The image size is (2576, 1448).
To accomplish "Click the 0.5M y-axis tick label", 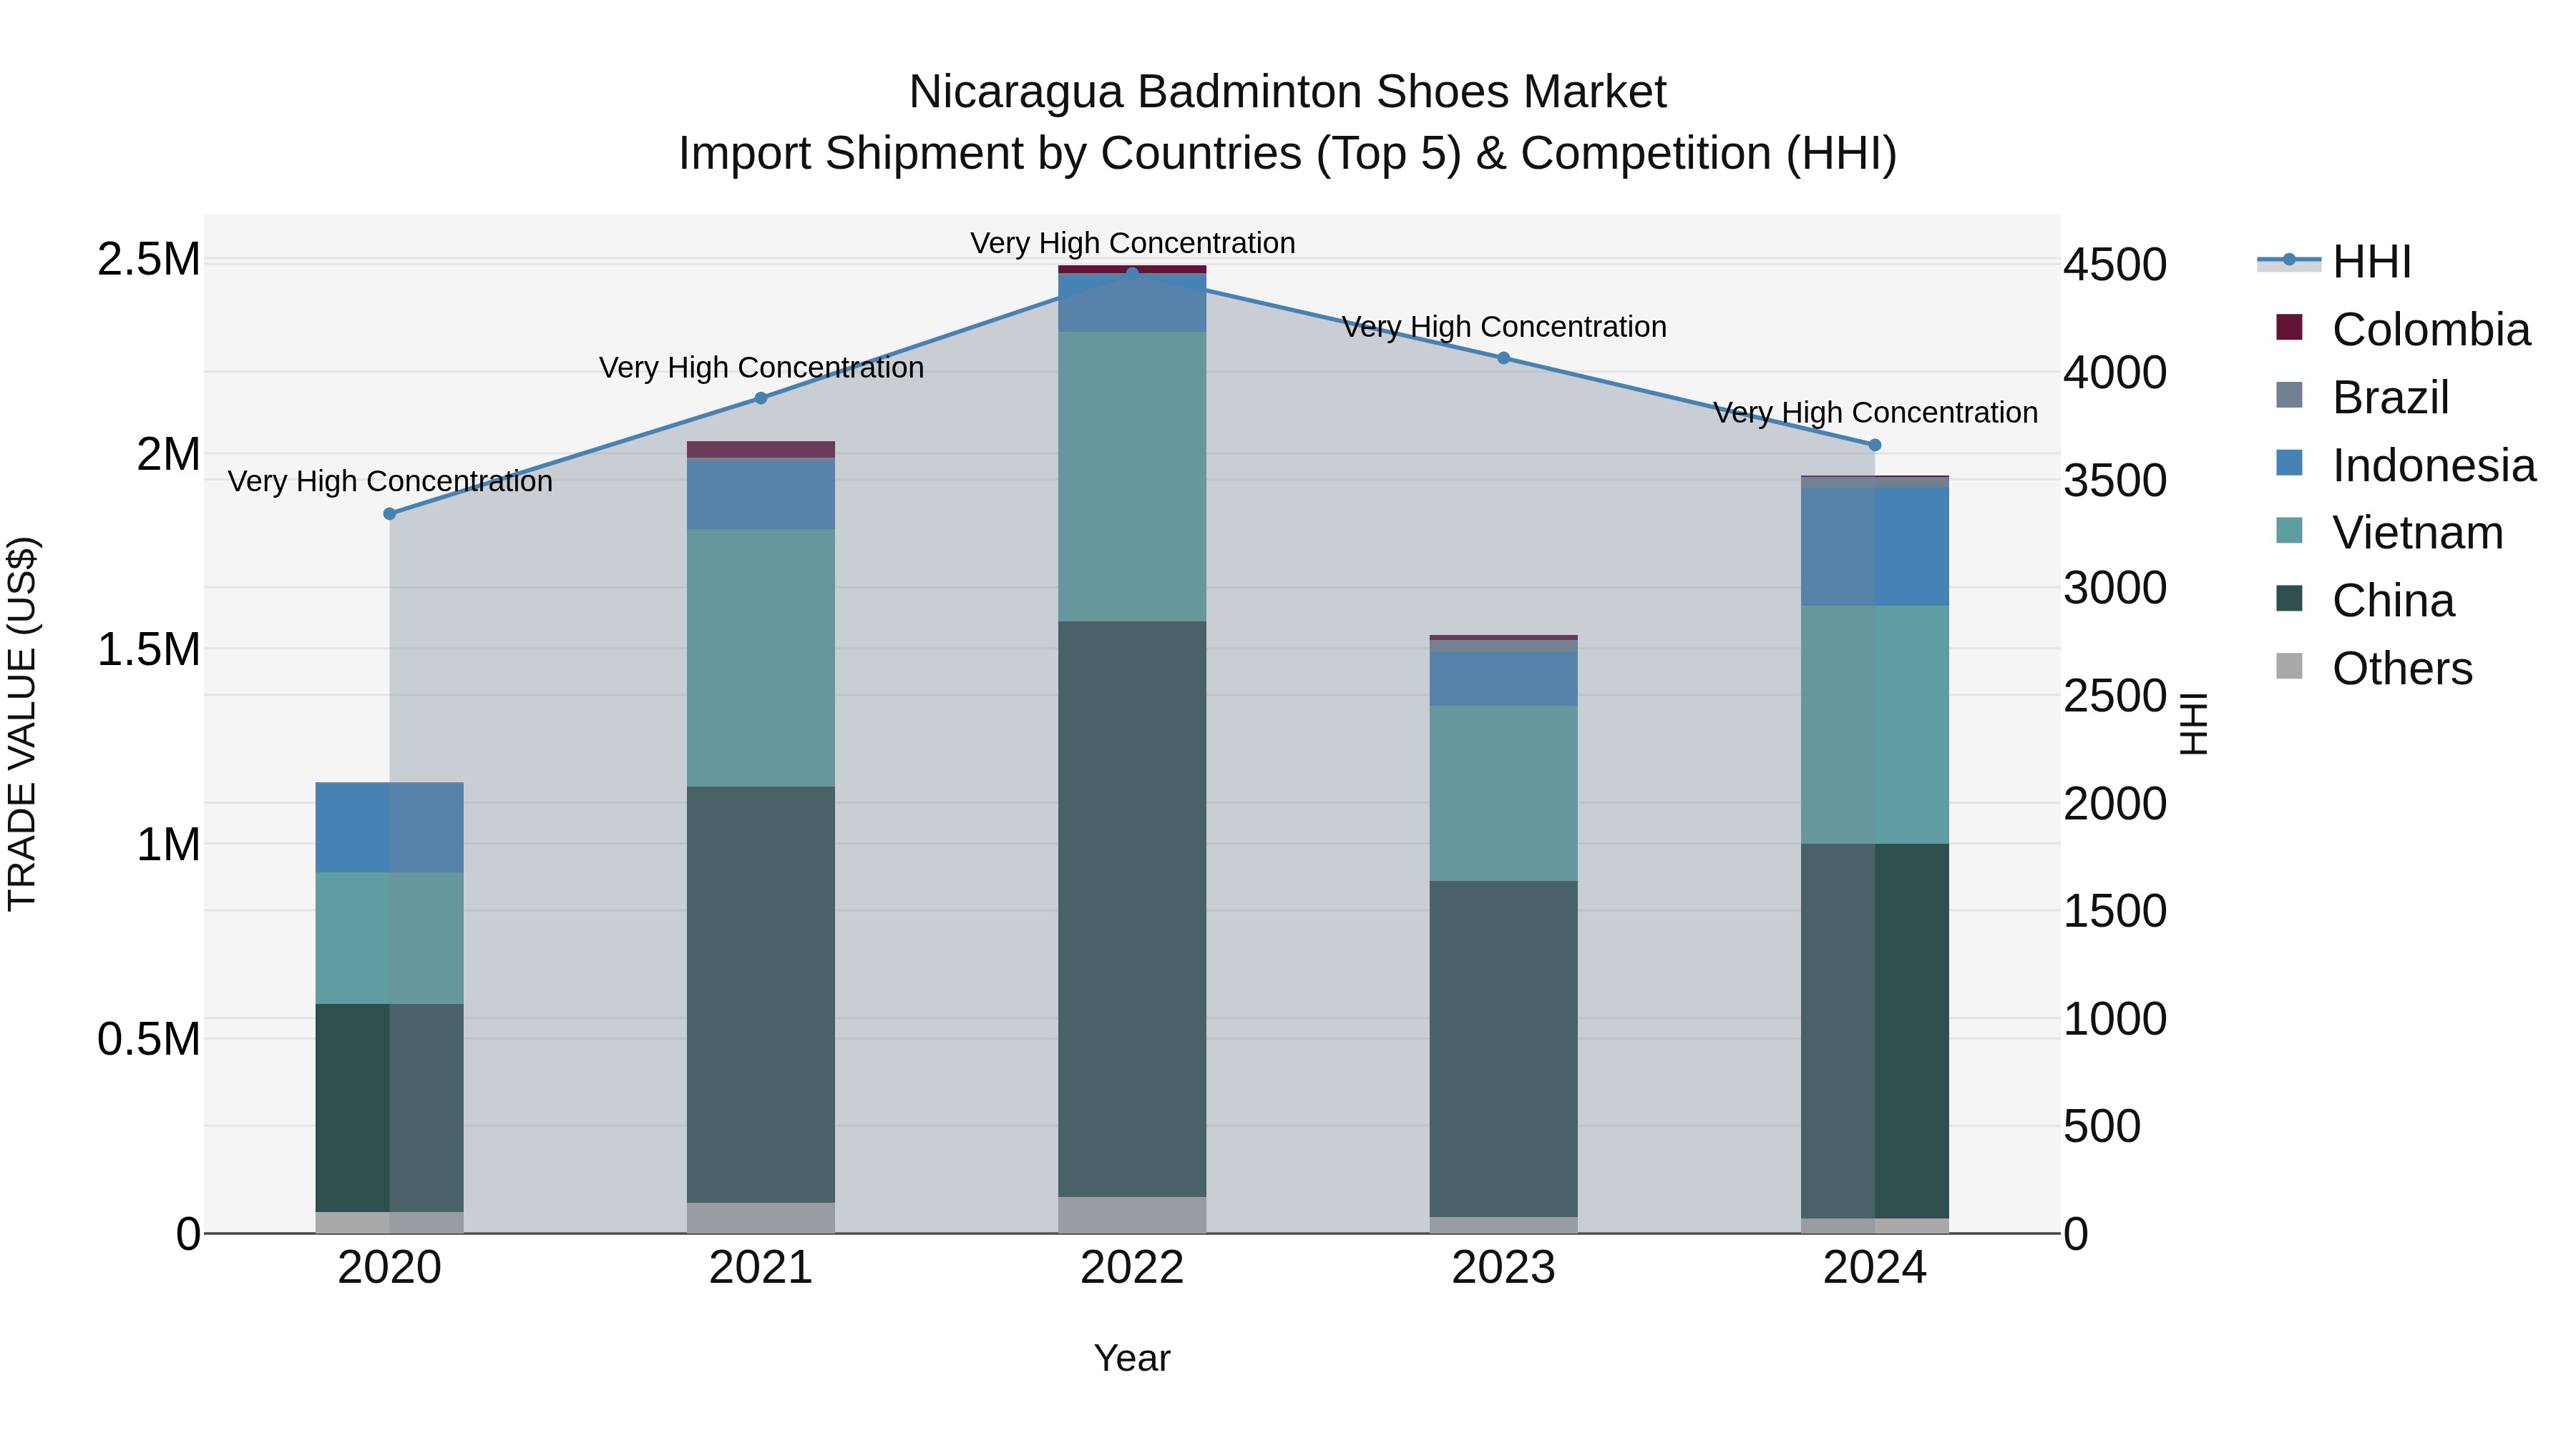I will (149, 1039).
